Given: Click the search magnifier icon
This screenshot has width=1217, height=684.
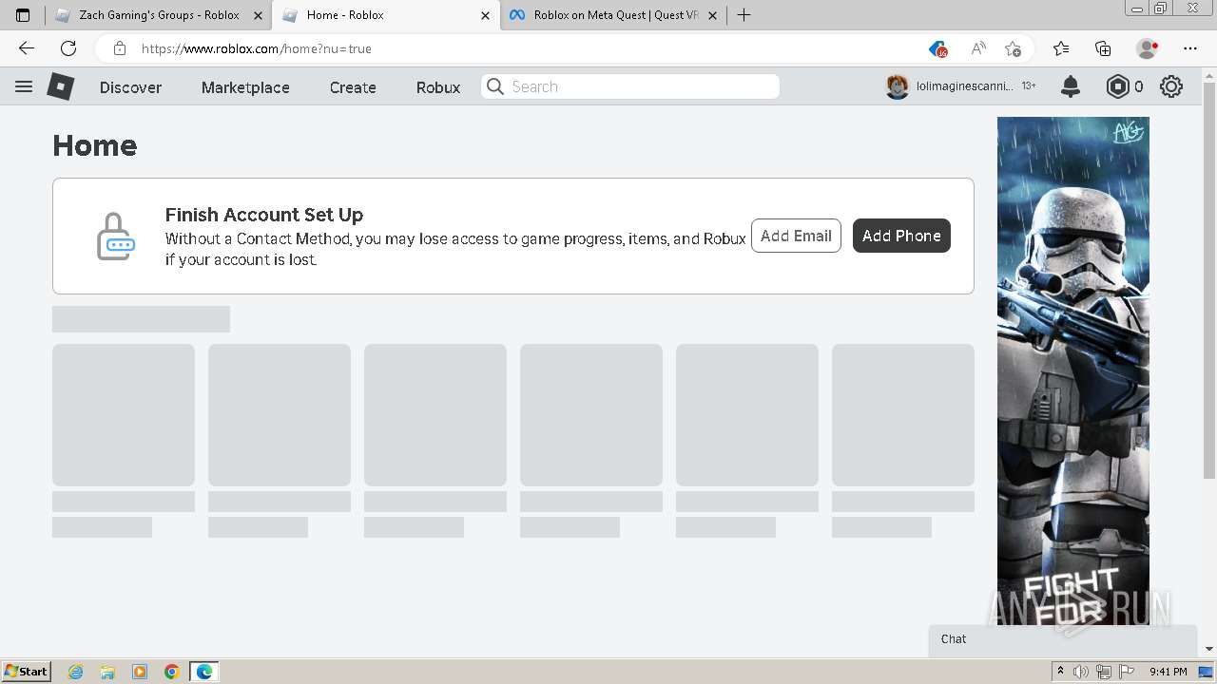Looking at the screenshot, I should tap(494, 86).
